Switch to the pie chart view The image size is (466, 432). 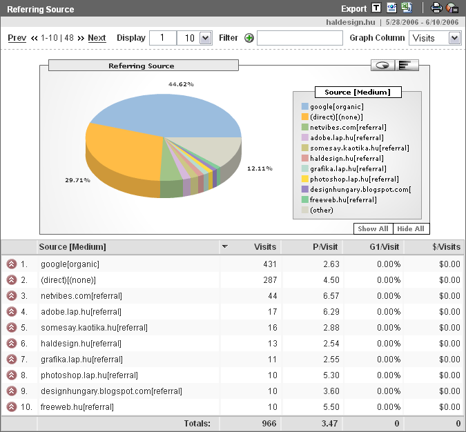click(382, 65)
